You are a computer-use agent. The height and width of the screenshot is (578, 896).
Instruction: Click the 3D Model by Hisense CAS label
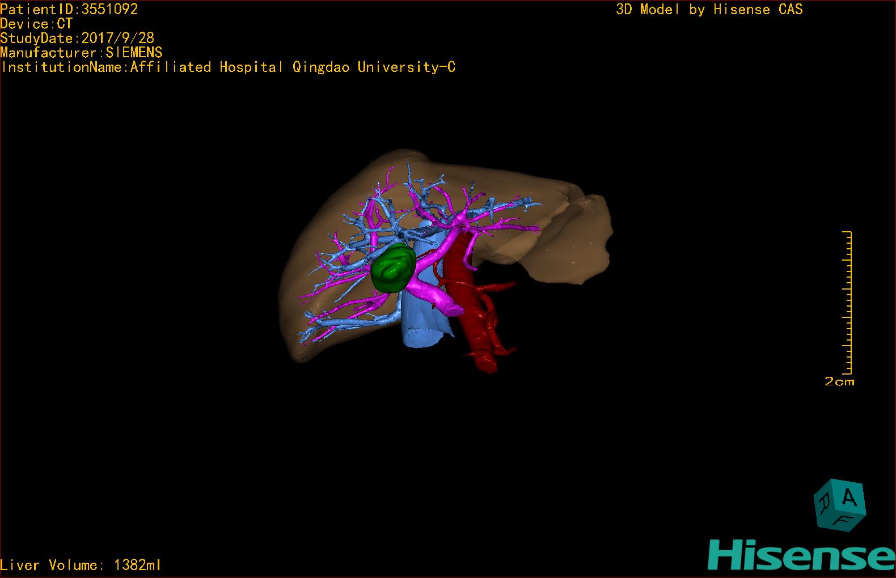[x=709, y=9]
